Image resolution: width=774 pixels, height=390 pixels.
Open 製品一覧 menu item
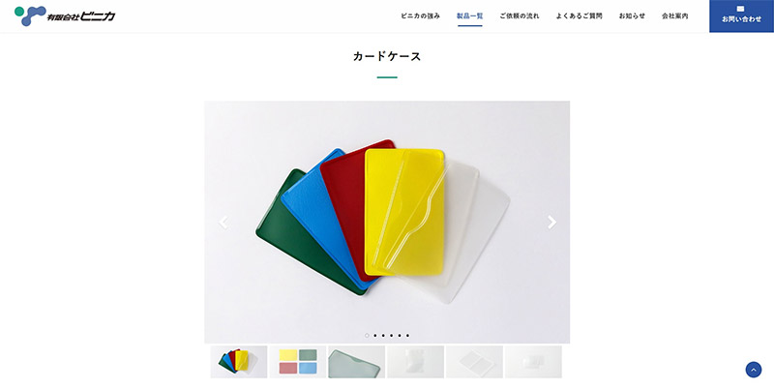(470, 15)
